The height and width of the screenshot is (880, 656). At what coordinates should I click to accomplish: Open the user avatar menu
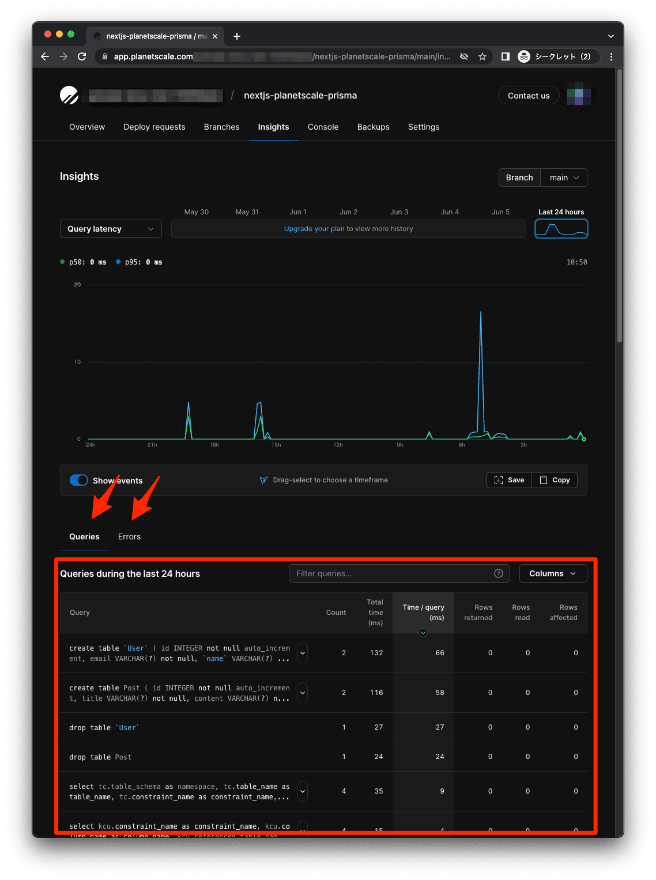pyautogui.click(x=579, y=95)
